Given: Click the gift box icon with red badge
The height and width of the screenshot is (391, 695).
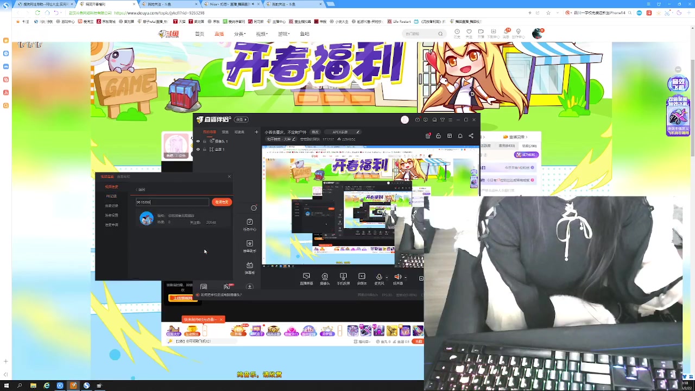Looking at the screenshot, I should [428, 136].
